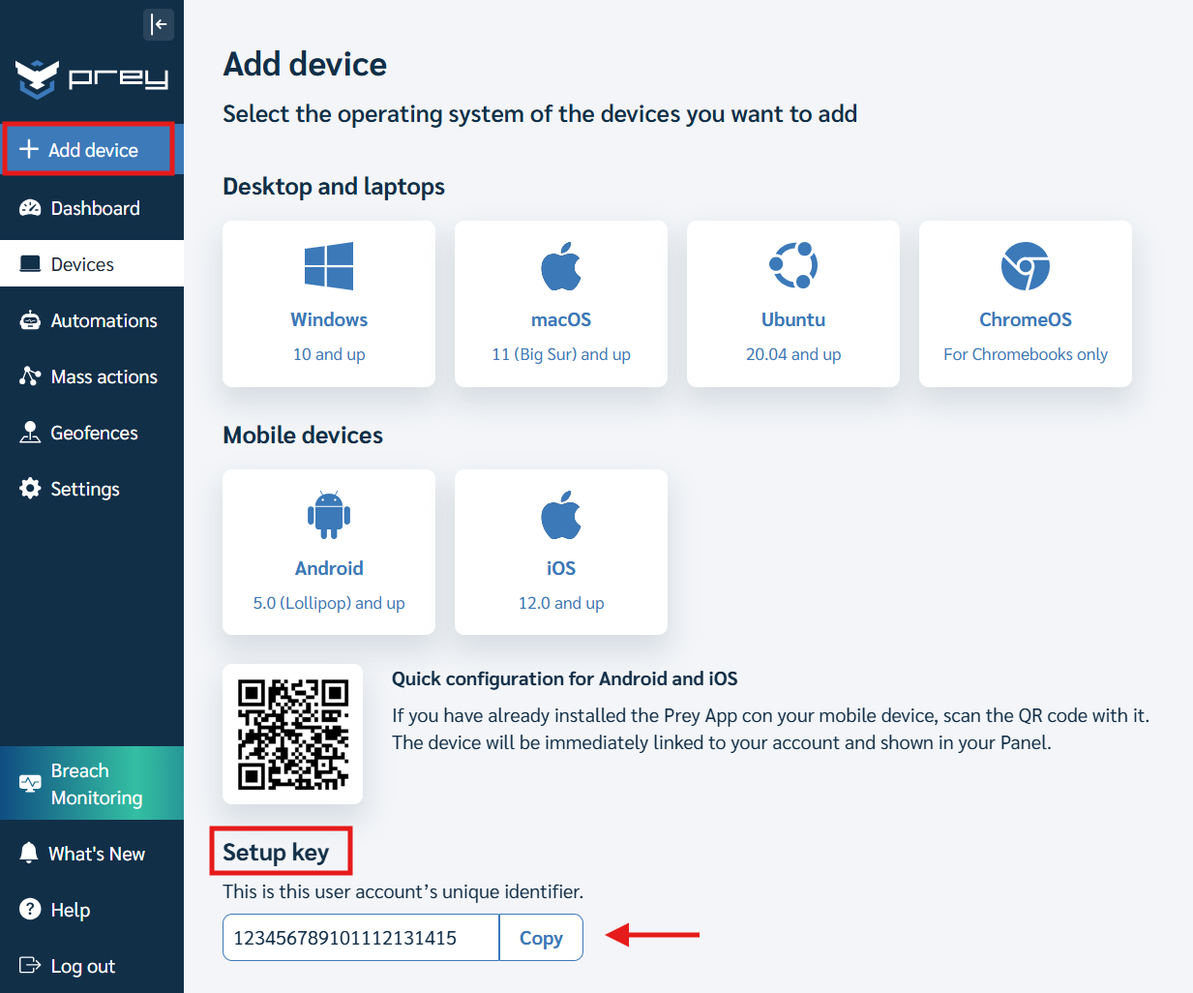Screen dimensions: 1193x993
Task: Go to Dashboard
Action: pos(92,208)
